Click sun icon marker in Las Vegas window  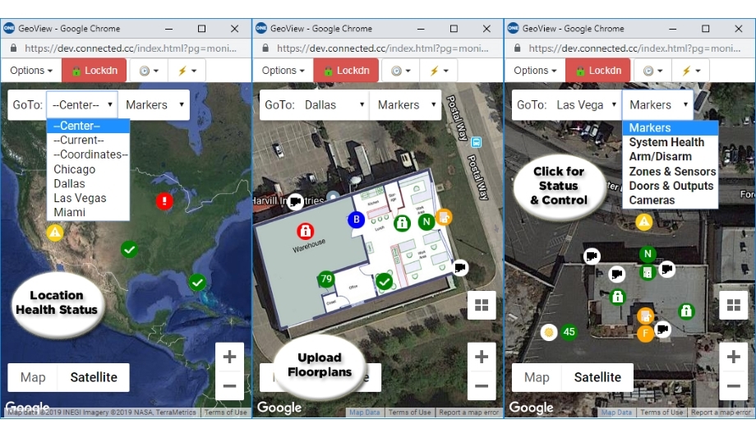549,332
